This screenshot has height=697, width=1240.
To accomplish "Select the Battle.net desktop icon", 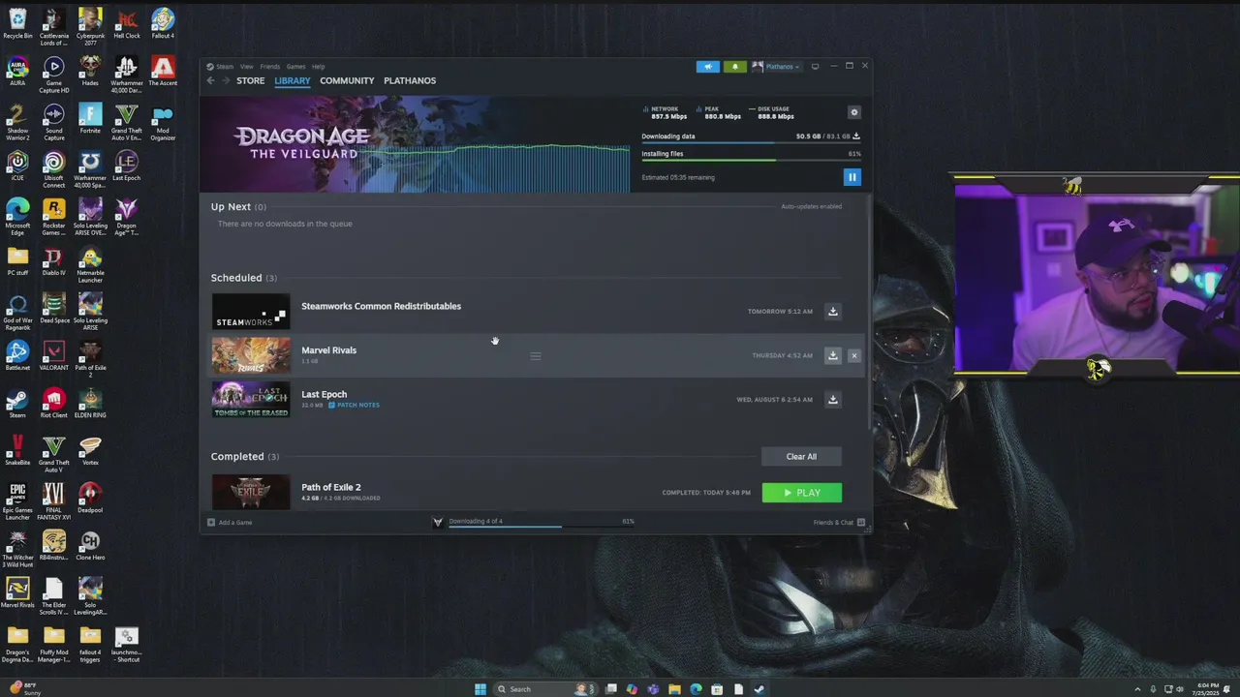I will coord(17,356).
